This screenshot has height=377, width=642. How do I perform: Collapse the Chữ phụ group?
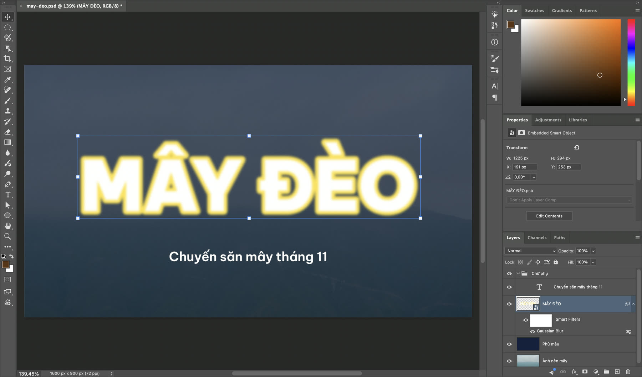click(518, 273)
